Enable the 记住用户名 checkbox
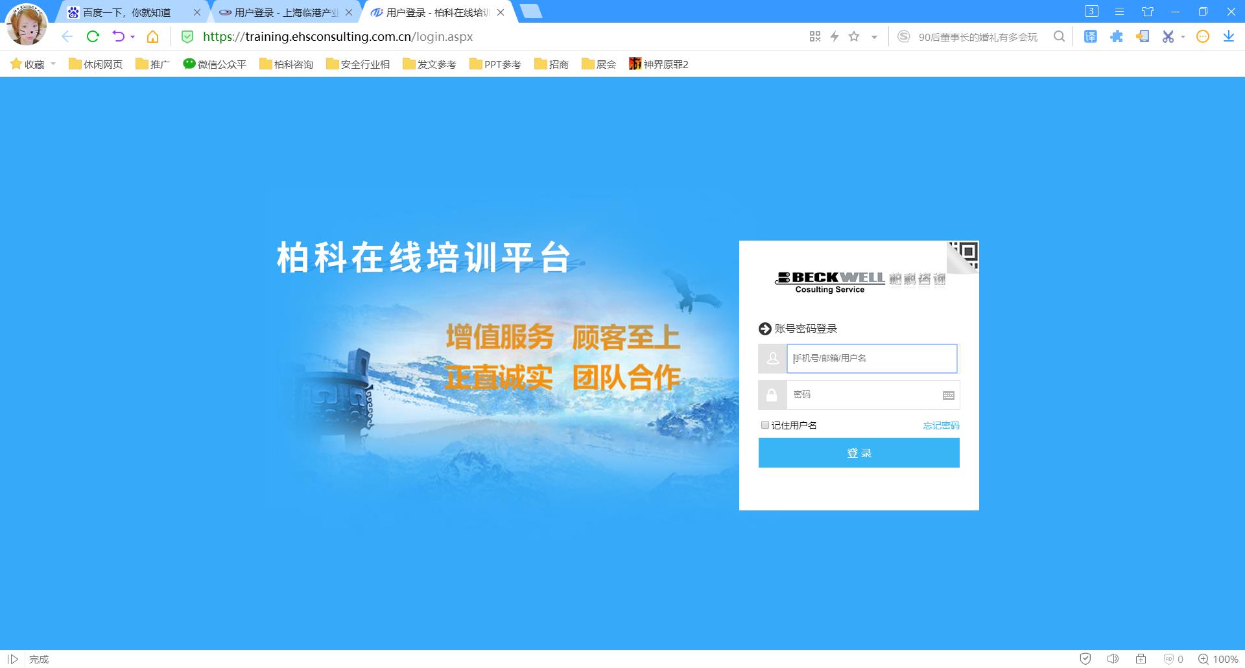 [x=765, y=425]
